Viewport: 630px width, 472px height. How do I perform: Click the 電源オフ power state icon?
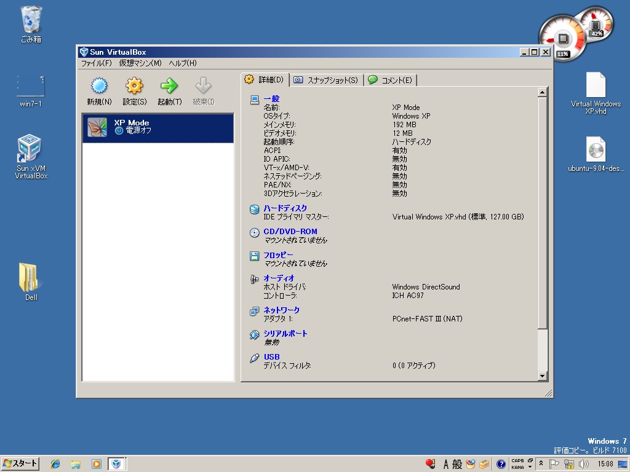pos(119,131)
